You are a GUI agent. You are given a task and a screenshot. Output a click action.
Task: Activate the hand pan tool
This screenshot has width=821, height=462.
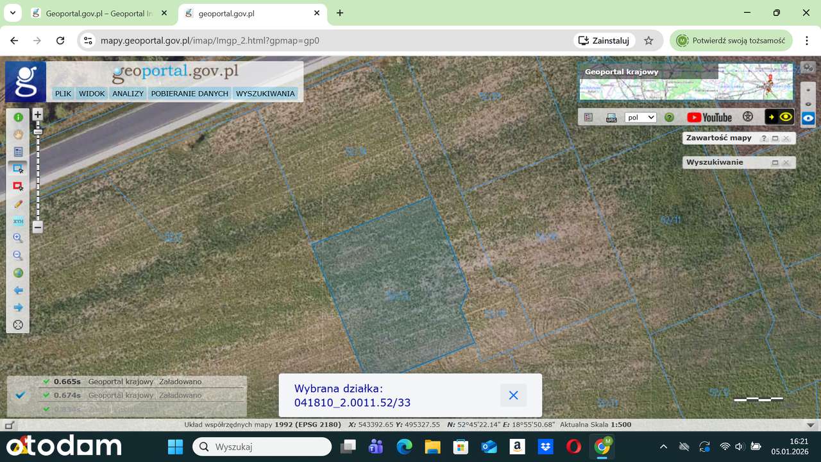click(18, 135)
